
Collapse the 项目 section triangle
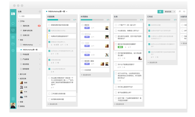pos(19,40)
